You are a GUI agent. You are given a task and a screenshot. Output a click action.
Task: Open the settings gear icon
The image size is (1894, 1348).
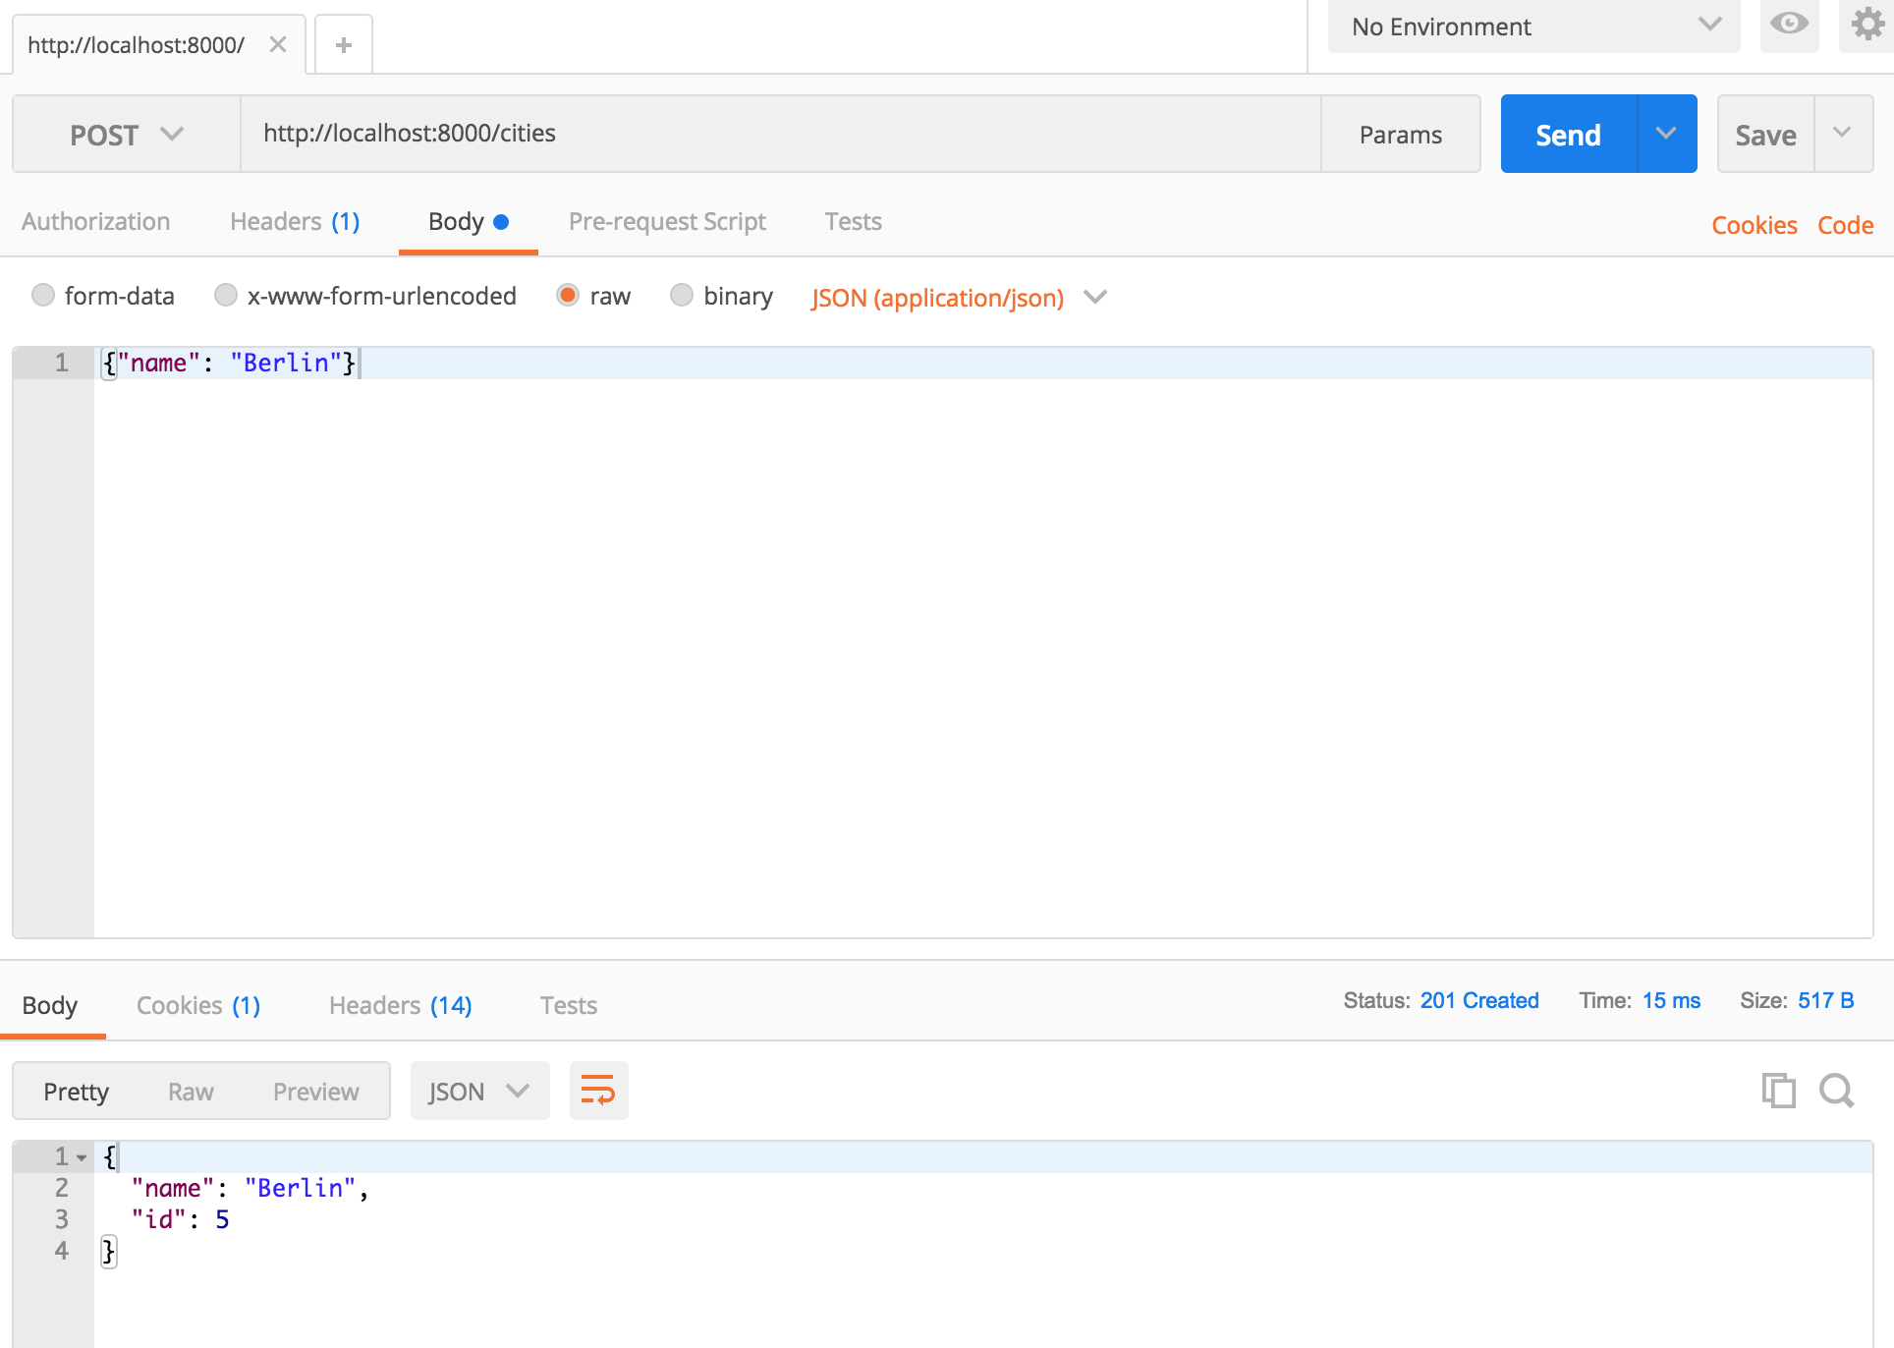(1866, 25)
